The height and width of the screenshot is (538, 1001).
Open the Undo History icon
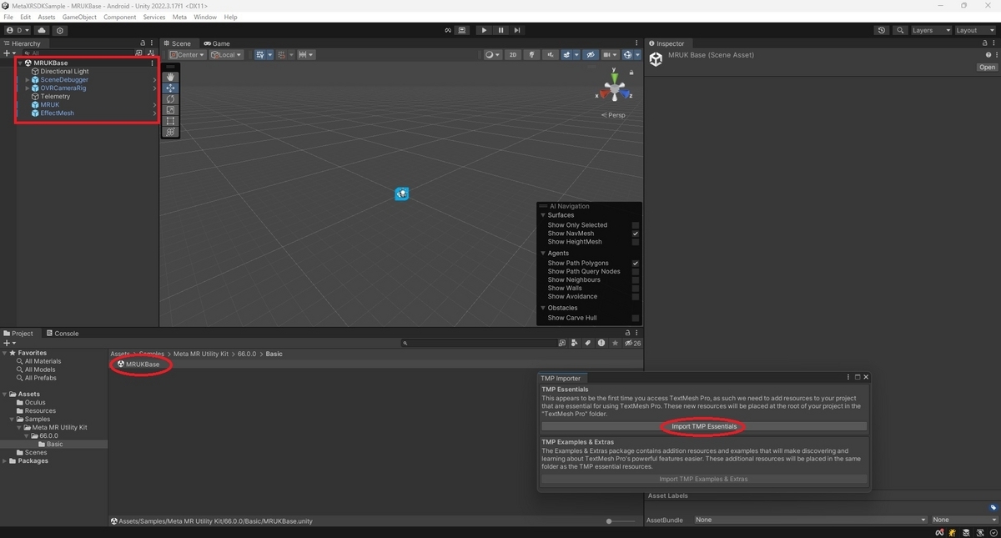pos(882,30)
